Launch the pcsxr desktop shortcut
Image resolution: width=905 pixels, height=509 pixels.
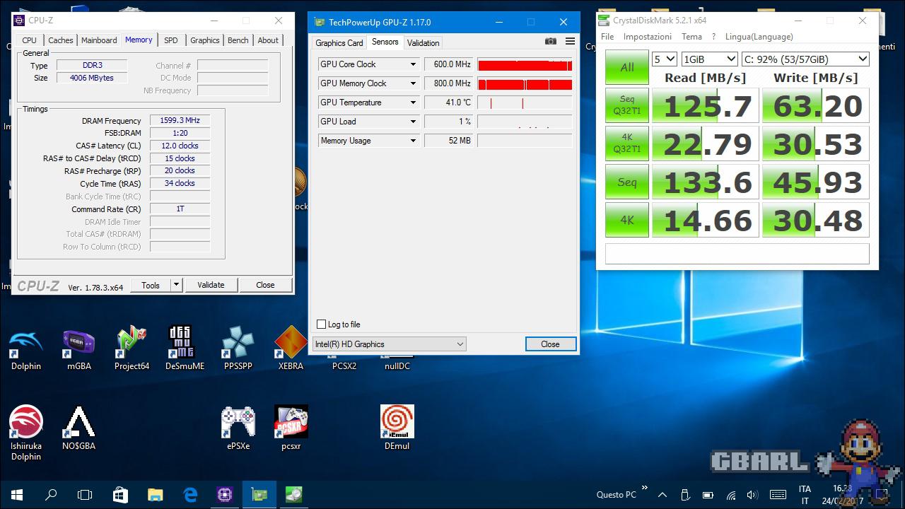coord(291,428)
